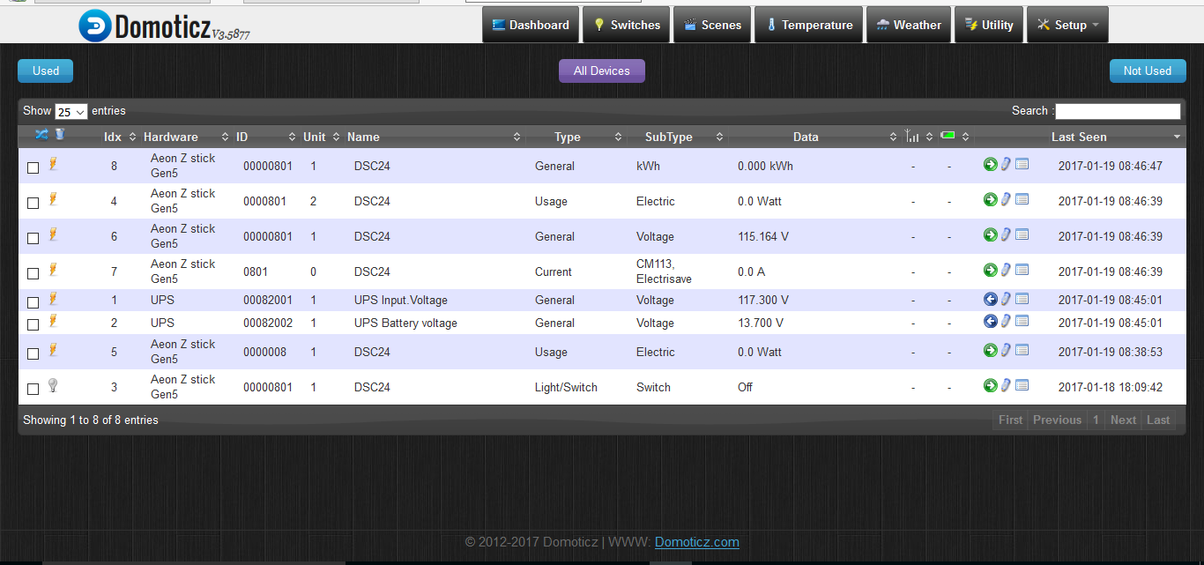1204x565 pixels.
Task: Open the Domoticz.com link in the footer
Action: (696, 542)
